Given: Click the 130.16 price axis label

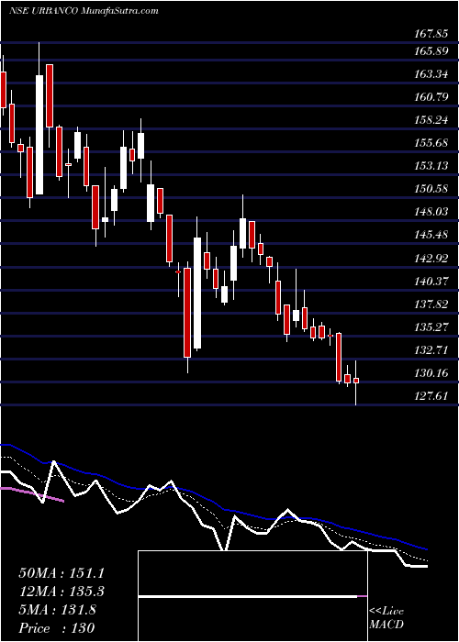Looking at the screenshot, I should [431, 373].
